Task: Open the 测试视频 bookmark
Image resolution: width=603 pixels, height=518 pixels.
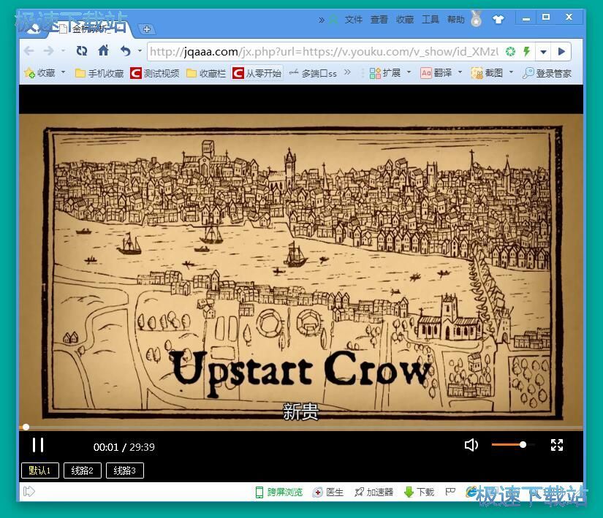Action: [x=155, y=73]
